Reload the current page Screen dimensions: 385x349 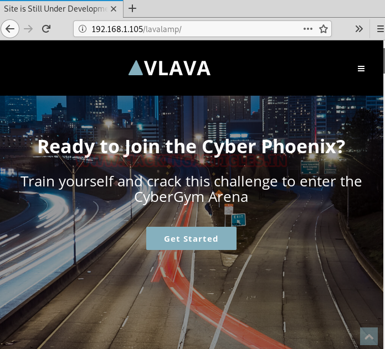[46, 29]
